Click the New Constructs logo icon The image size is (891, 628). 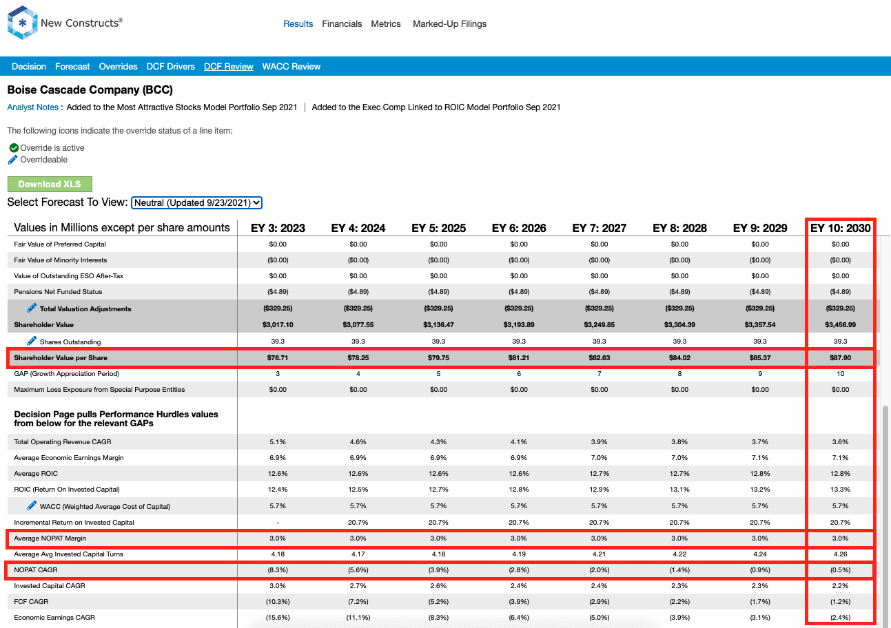click(22, 23)
